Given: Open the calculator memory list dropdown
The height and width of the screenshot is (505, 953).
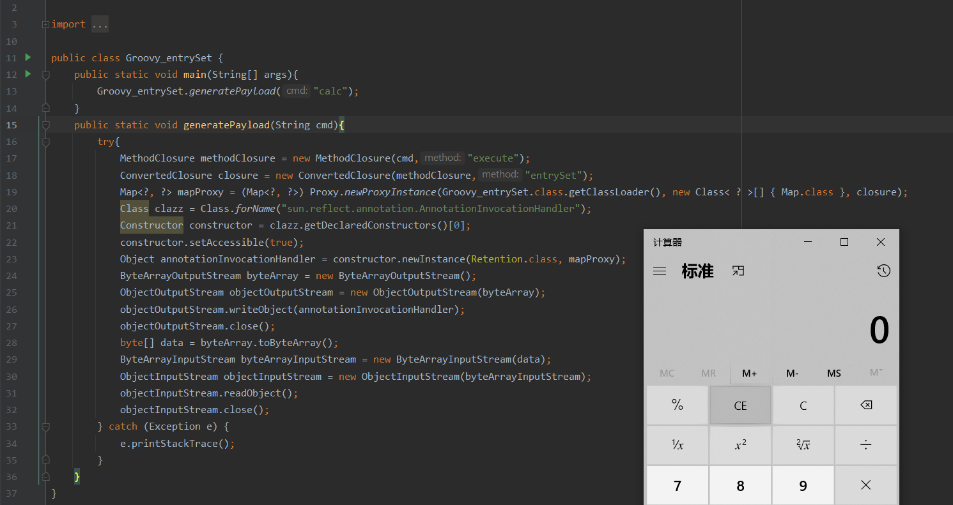Looking at the screenshot, I should point(876,373).
